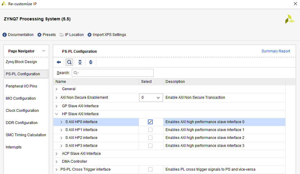Toggle the search magnifier toolbar icon
This screenshot has height=174, width=300.
[69, 62]
